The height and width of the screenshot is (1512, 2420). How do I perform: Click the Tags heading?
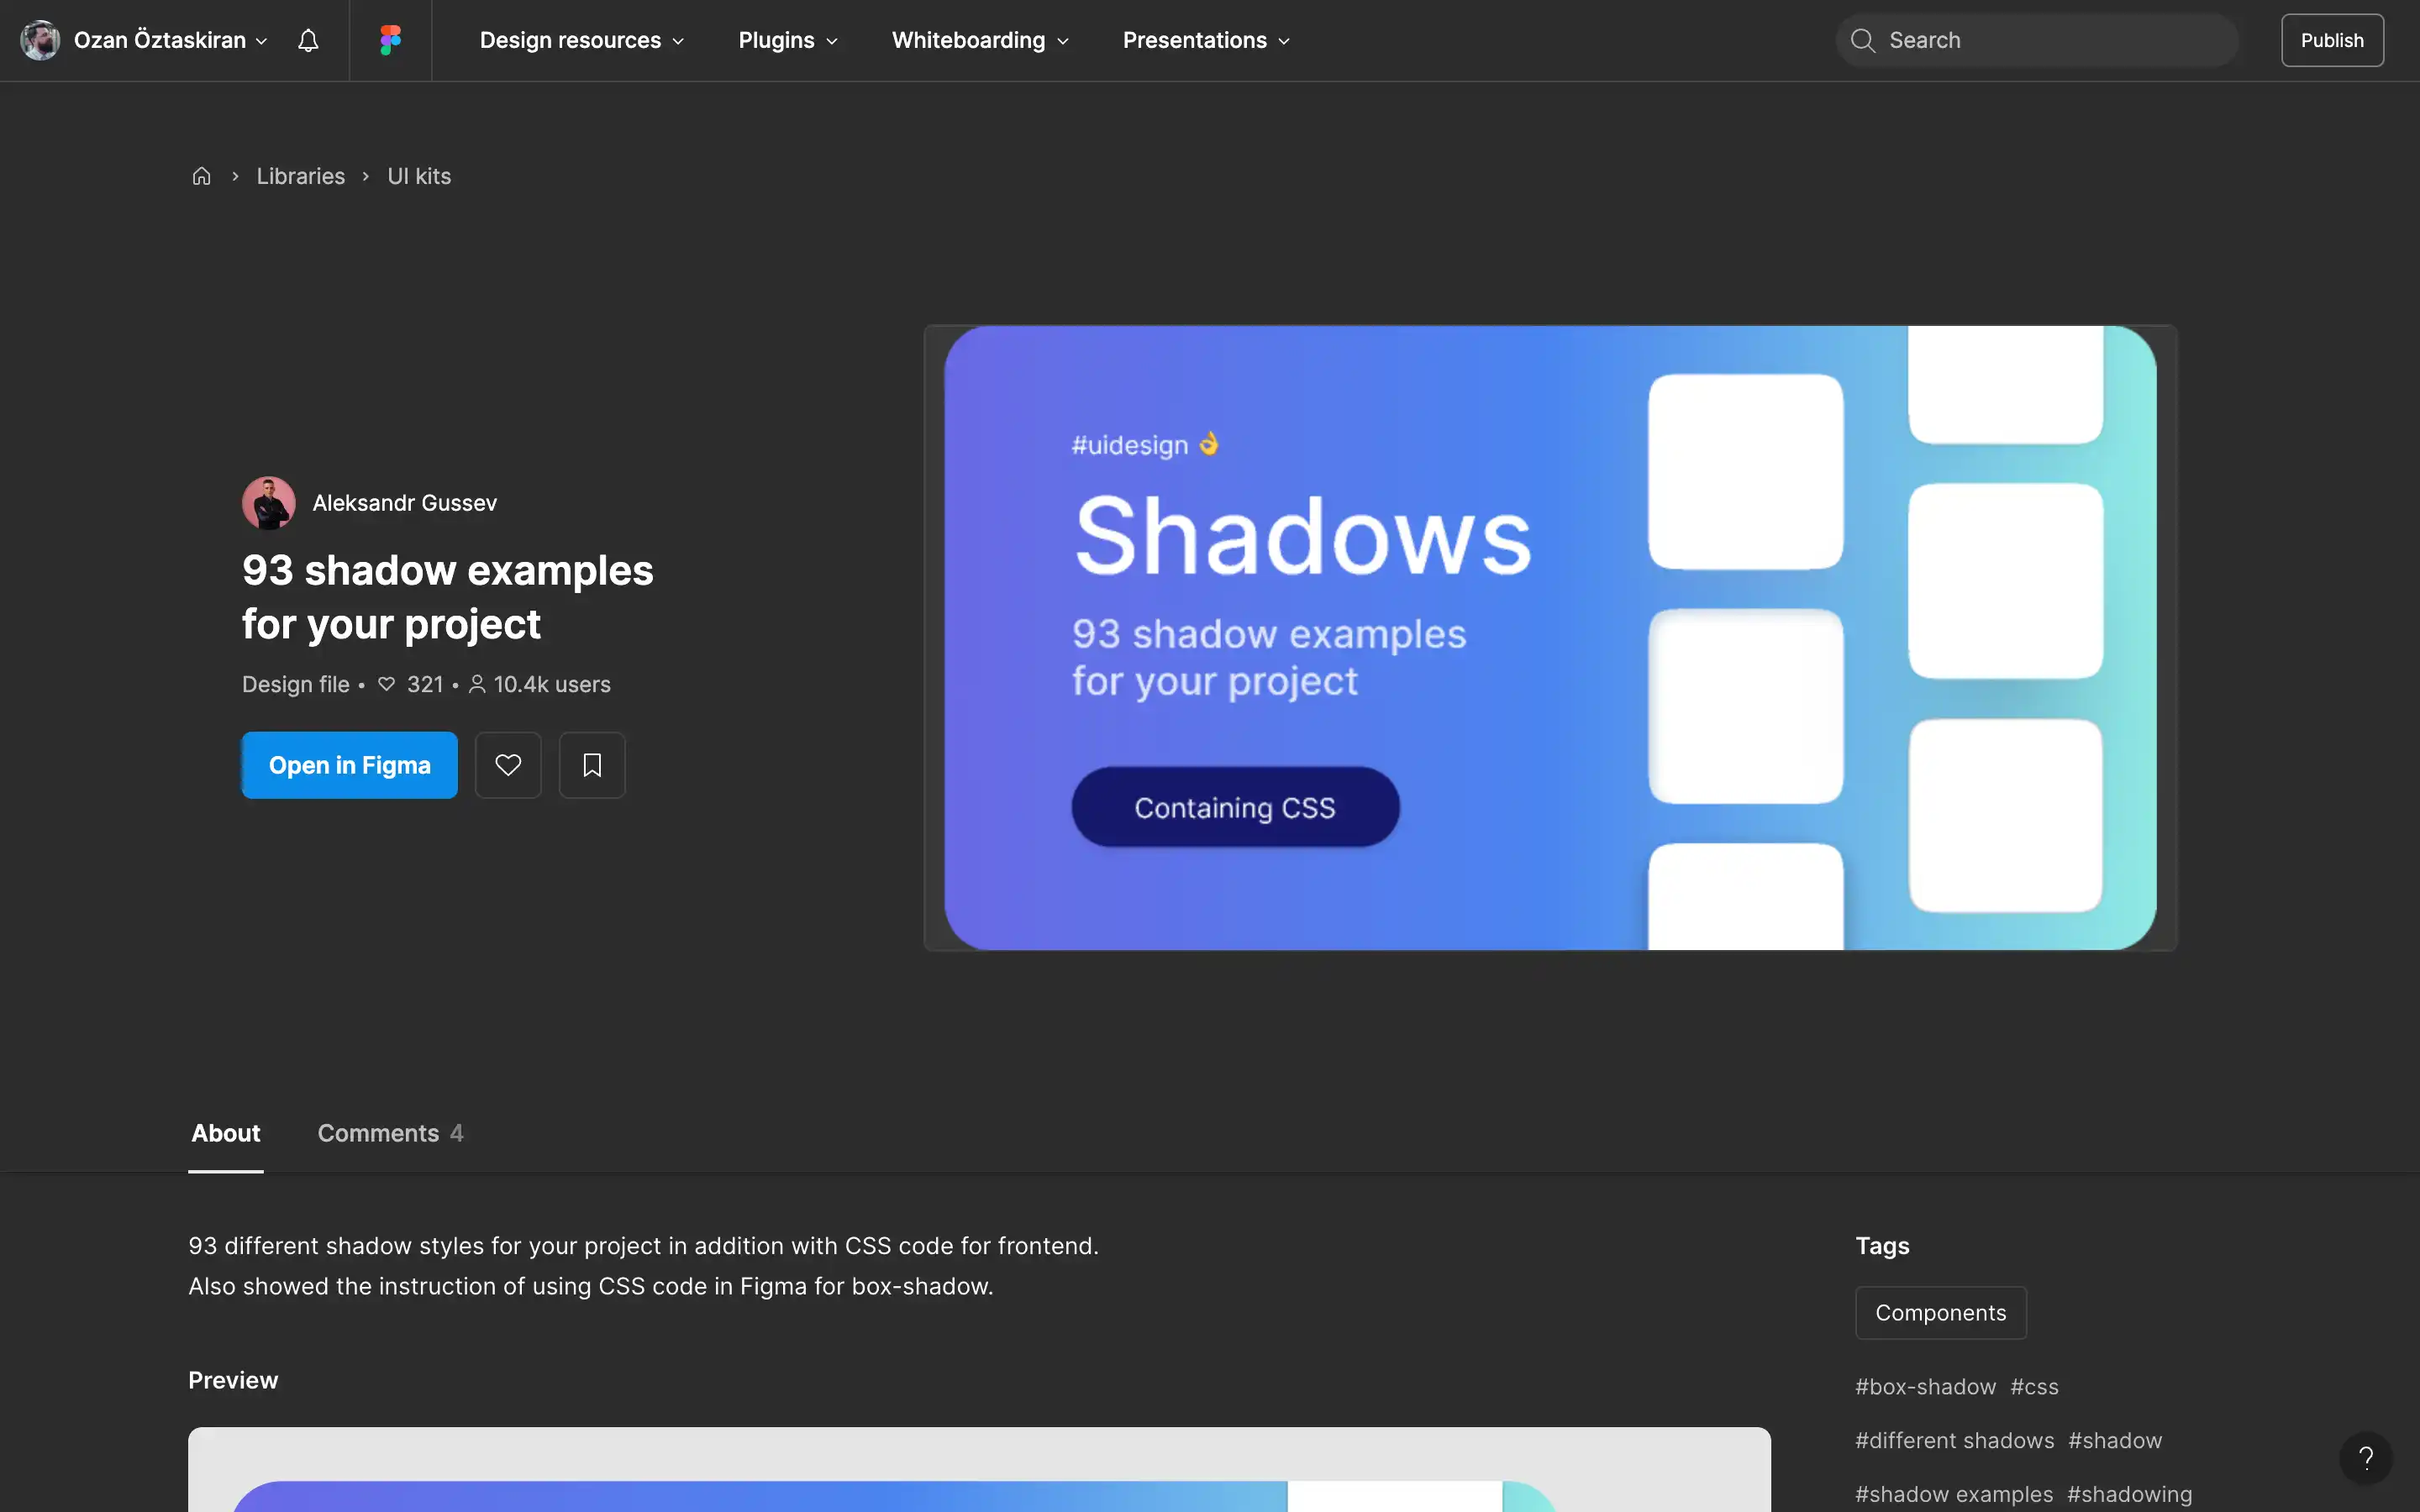(1882, 1246)
